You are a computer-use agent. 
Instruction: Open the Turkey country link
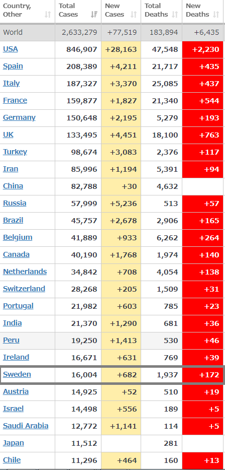pos(15,152)
